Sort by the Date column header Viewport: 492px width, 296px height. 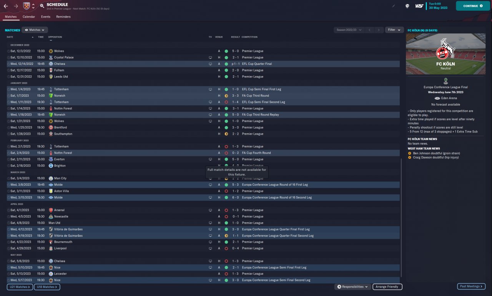point(10,37)
